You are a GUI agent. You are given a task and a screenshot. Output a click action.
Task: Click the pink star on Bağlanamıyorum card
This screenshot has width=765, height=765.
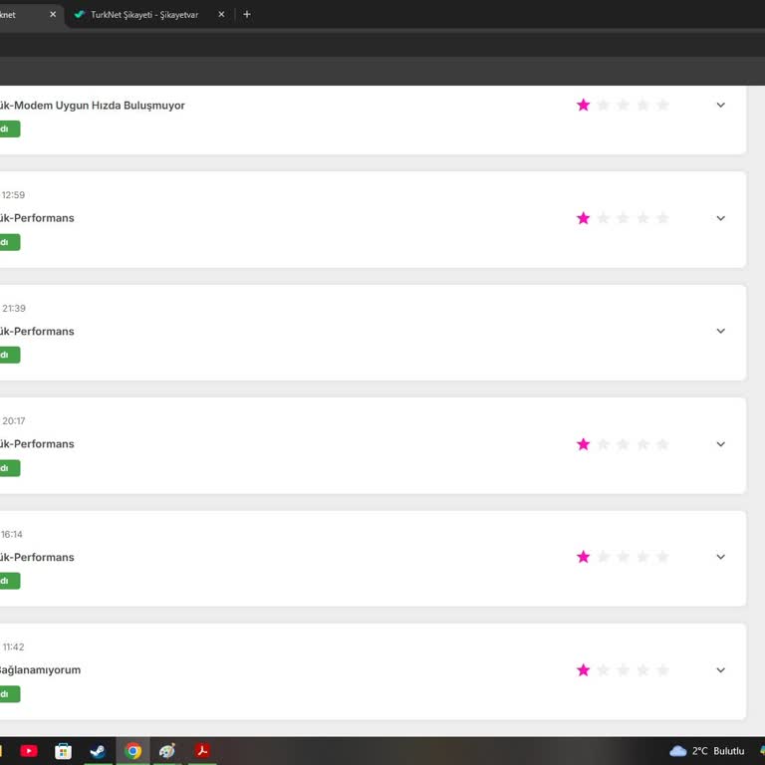point(583,669)
